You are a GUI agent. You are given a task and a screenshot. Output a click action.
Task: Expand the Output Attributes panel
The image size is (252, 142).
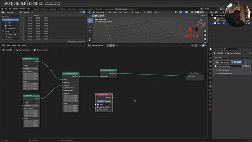coord(223,70)
